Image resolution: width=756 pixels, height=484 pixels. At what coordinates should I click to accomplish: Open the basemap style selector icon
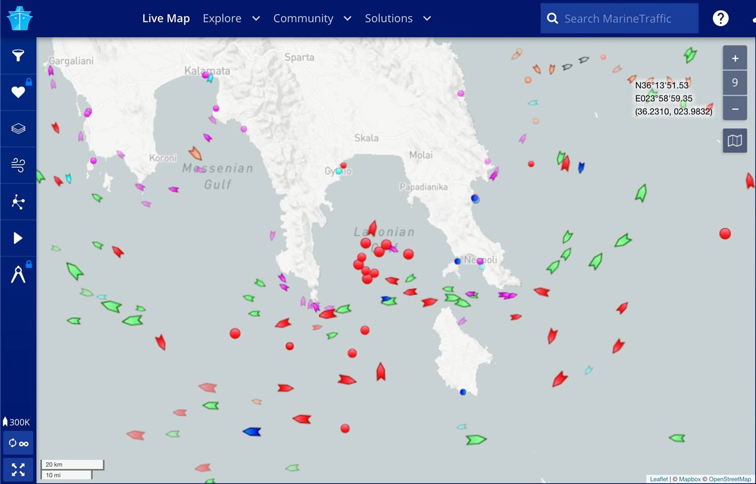tap(734, 141)
